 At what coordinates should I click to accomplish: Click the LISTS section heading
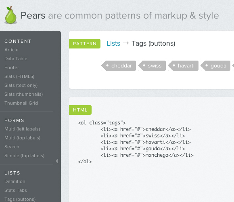pos(12,173)
